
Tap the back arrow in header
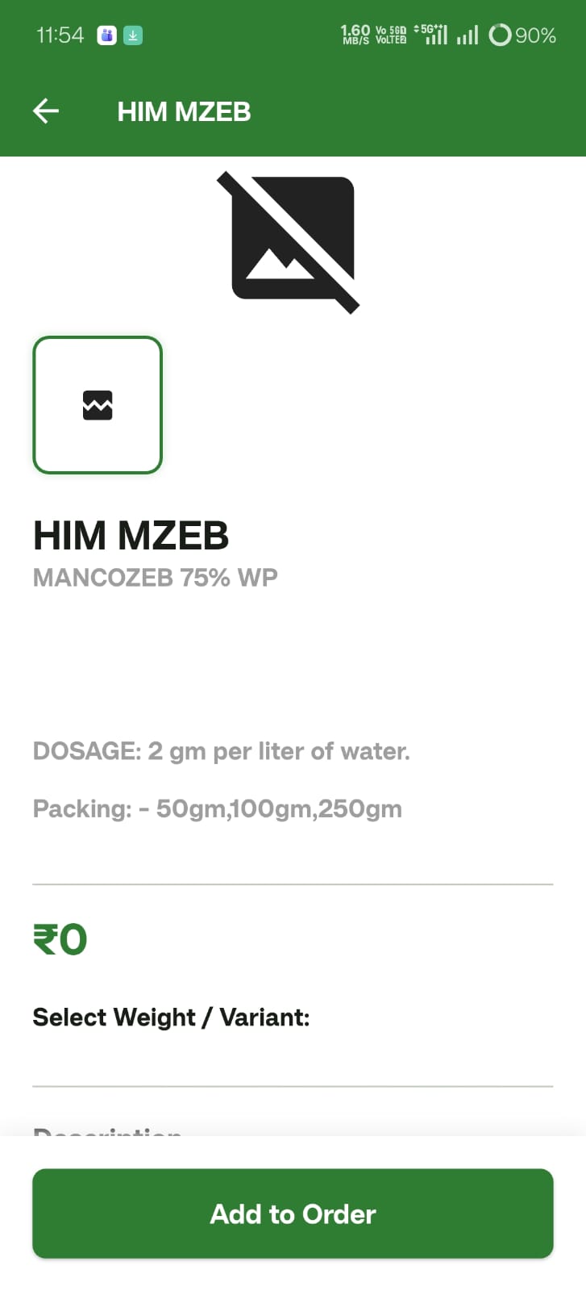tap(46, 111)
